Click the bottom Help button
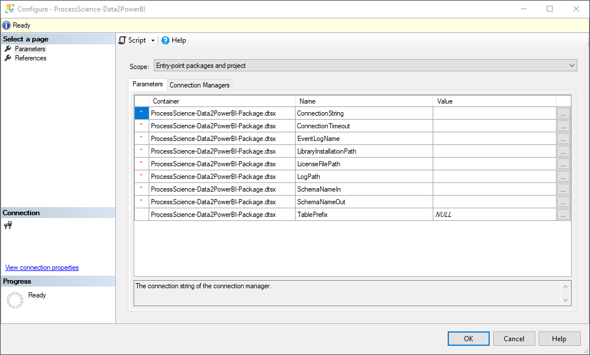This screenshot has height=355, width=590. 559,338
